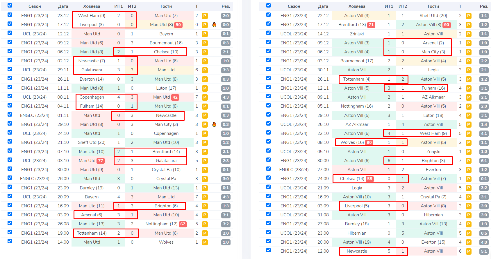This screenshot has width=491, height=259.
Task: Open the 5:1 result for Newcastle vs Aston Vill
Action: coord(484,251)
